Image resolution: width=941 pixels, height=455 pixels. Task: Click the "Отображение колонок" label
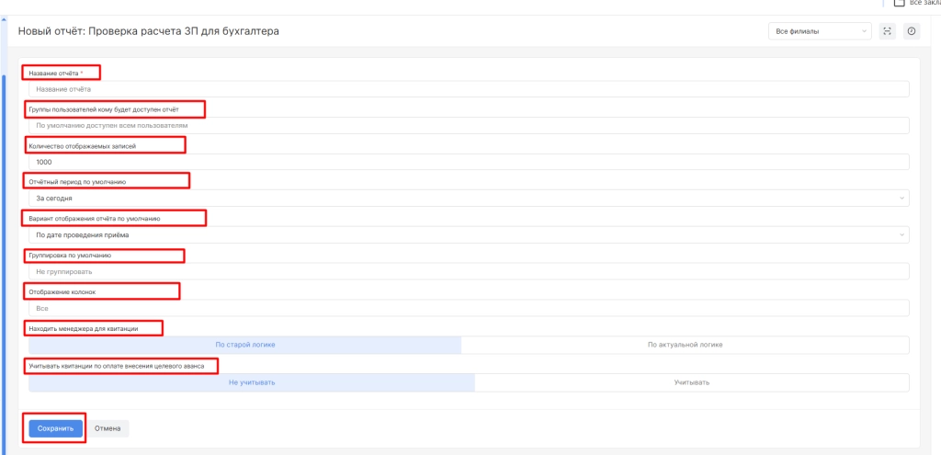click(x=62, y=292)
